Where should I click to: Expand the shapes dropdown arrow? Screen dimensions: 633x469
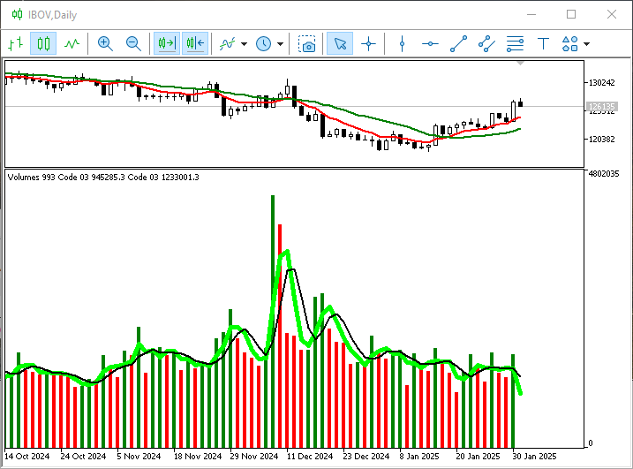[x=586, y=43]
